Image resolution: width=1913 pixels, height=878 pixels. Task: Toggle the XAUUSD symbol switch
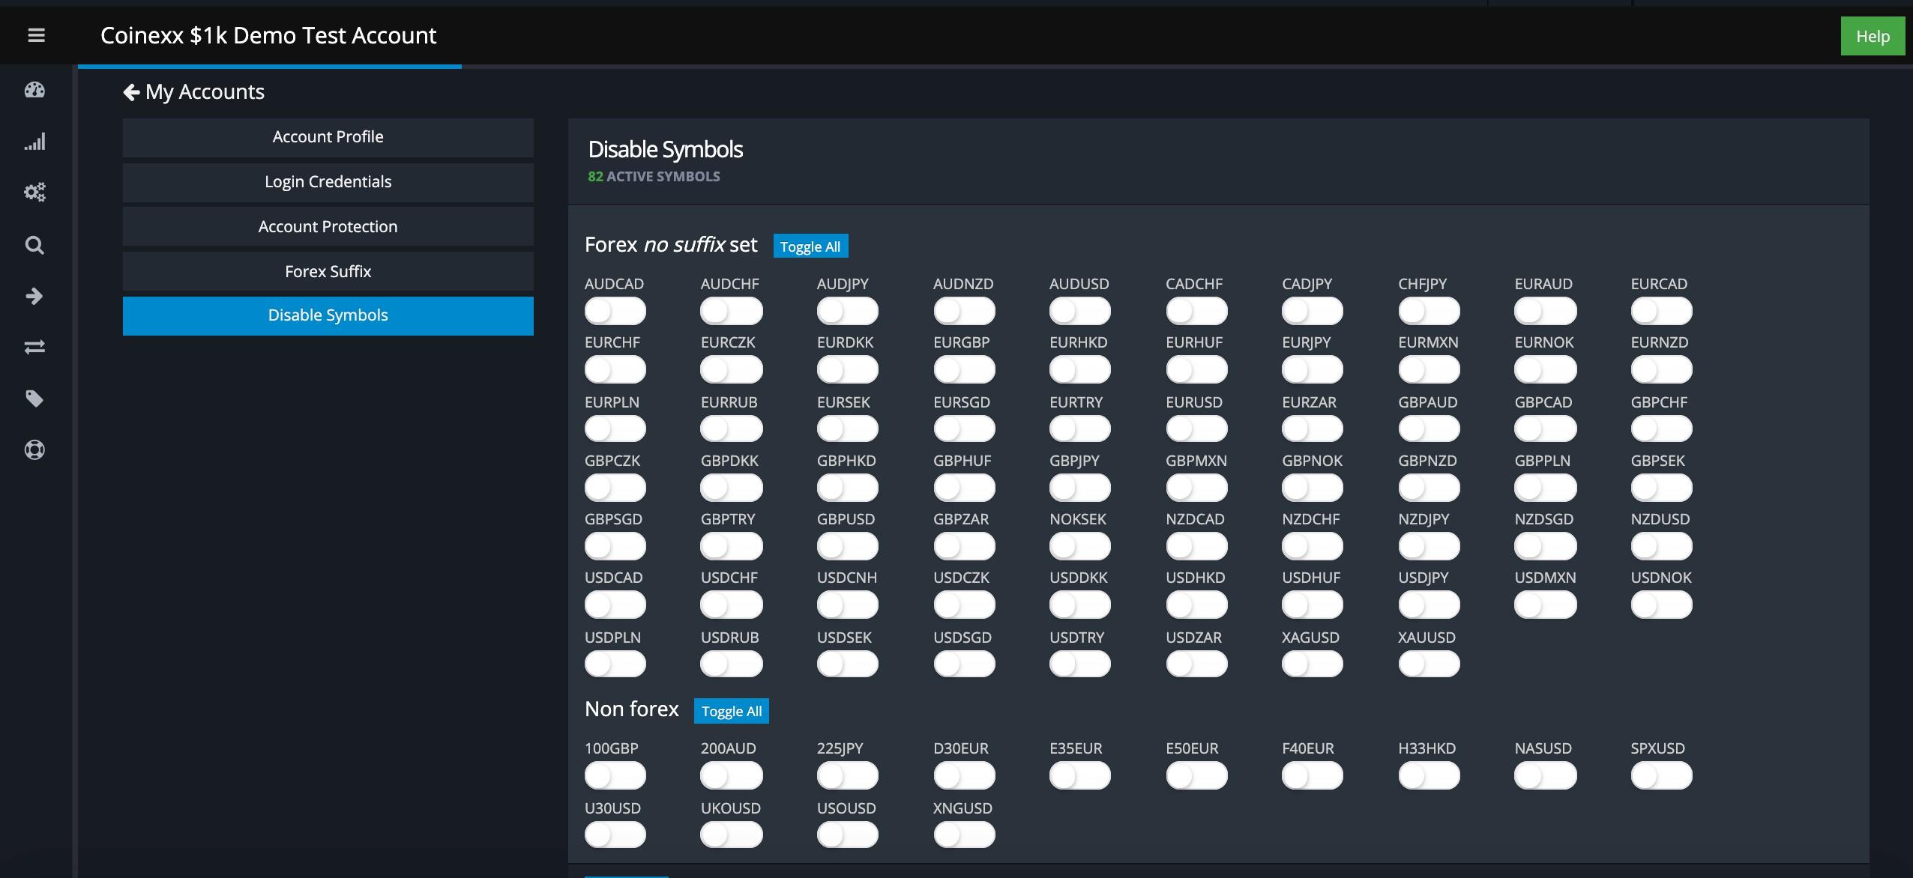(1429, 664)
